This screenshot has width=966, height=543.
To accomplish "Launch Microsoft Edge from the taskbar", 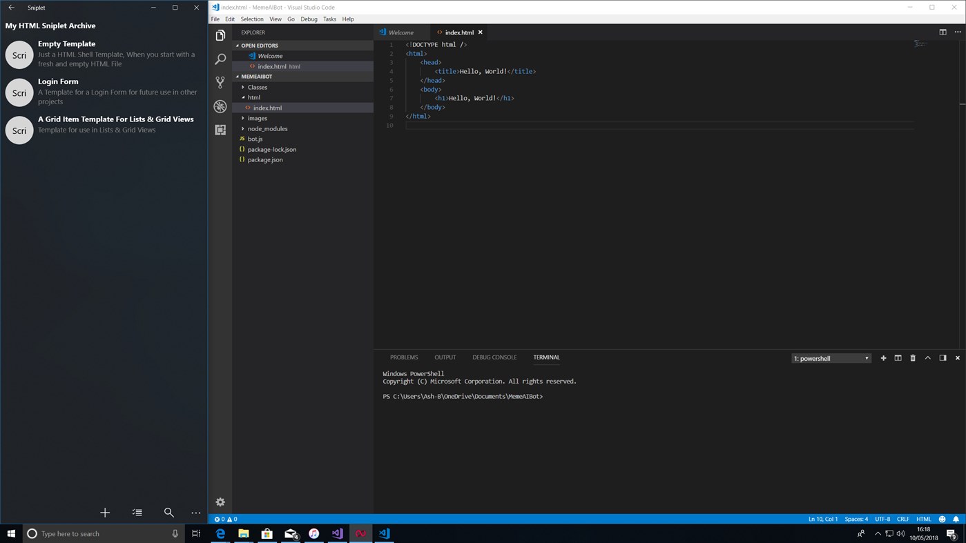I will [x=221, y=533].
